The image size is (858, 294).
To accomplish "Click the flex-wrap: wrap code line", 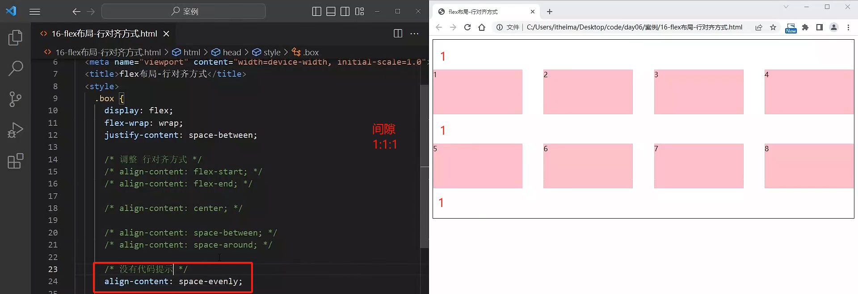I will (143, 123).
